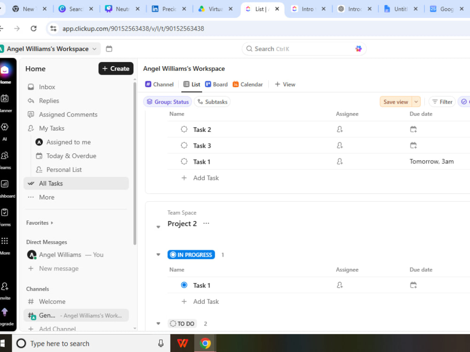Toggle the Group: Status option
Image resolution: width=470 pixels, height=352 pixels.
pyautogui.click(x=168, y=102)
